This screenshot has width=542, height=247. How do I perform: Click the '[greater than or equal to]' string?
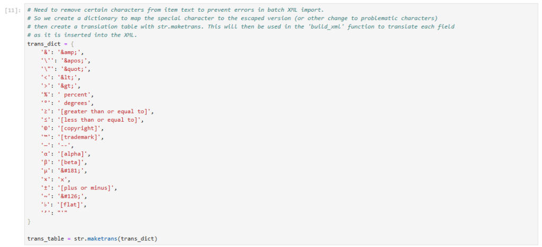(x=104, y=112)
